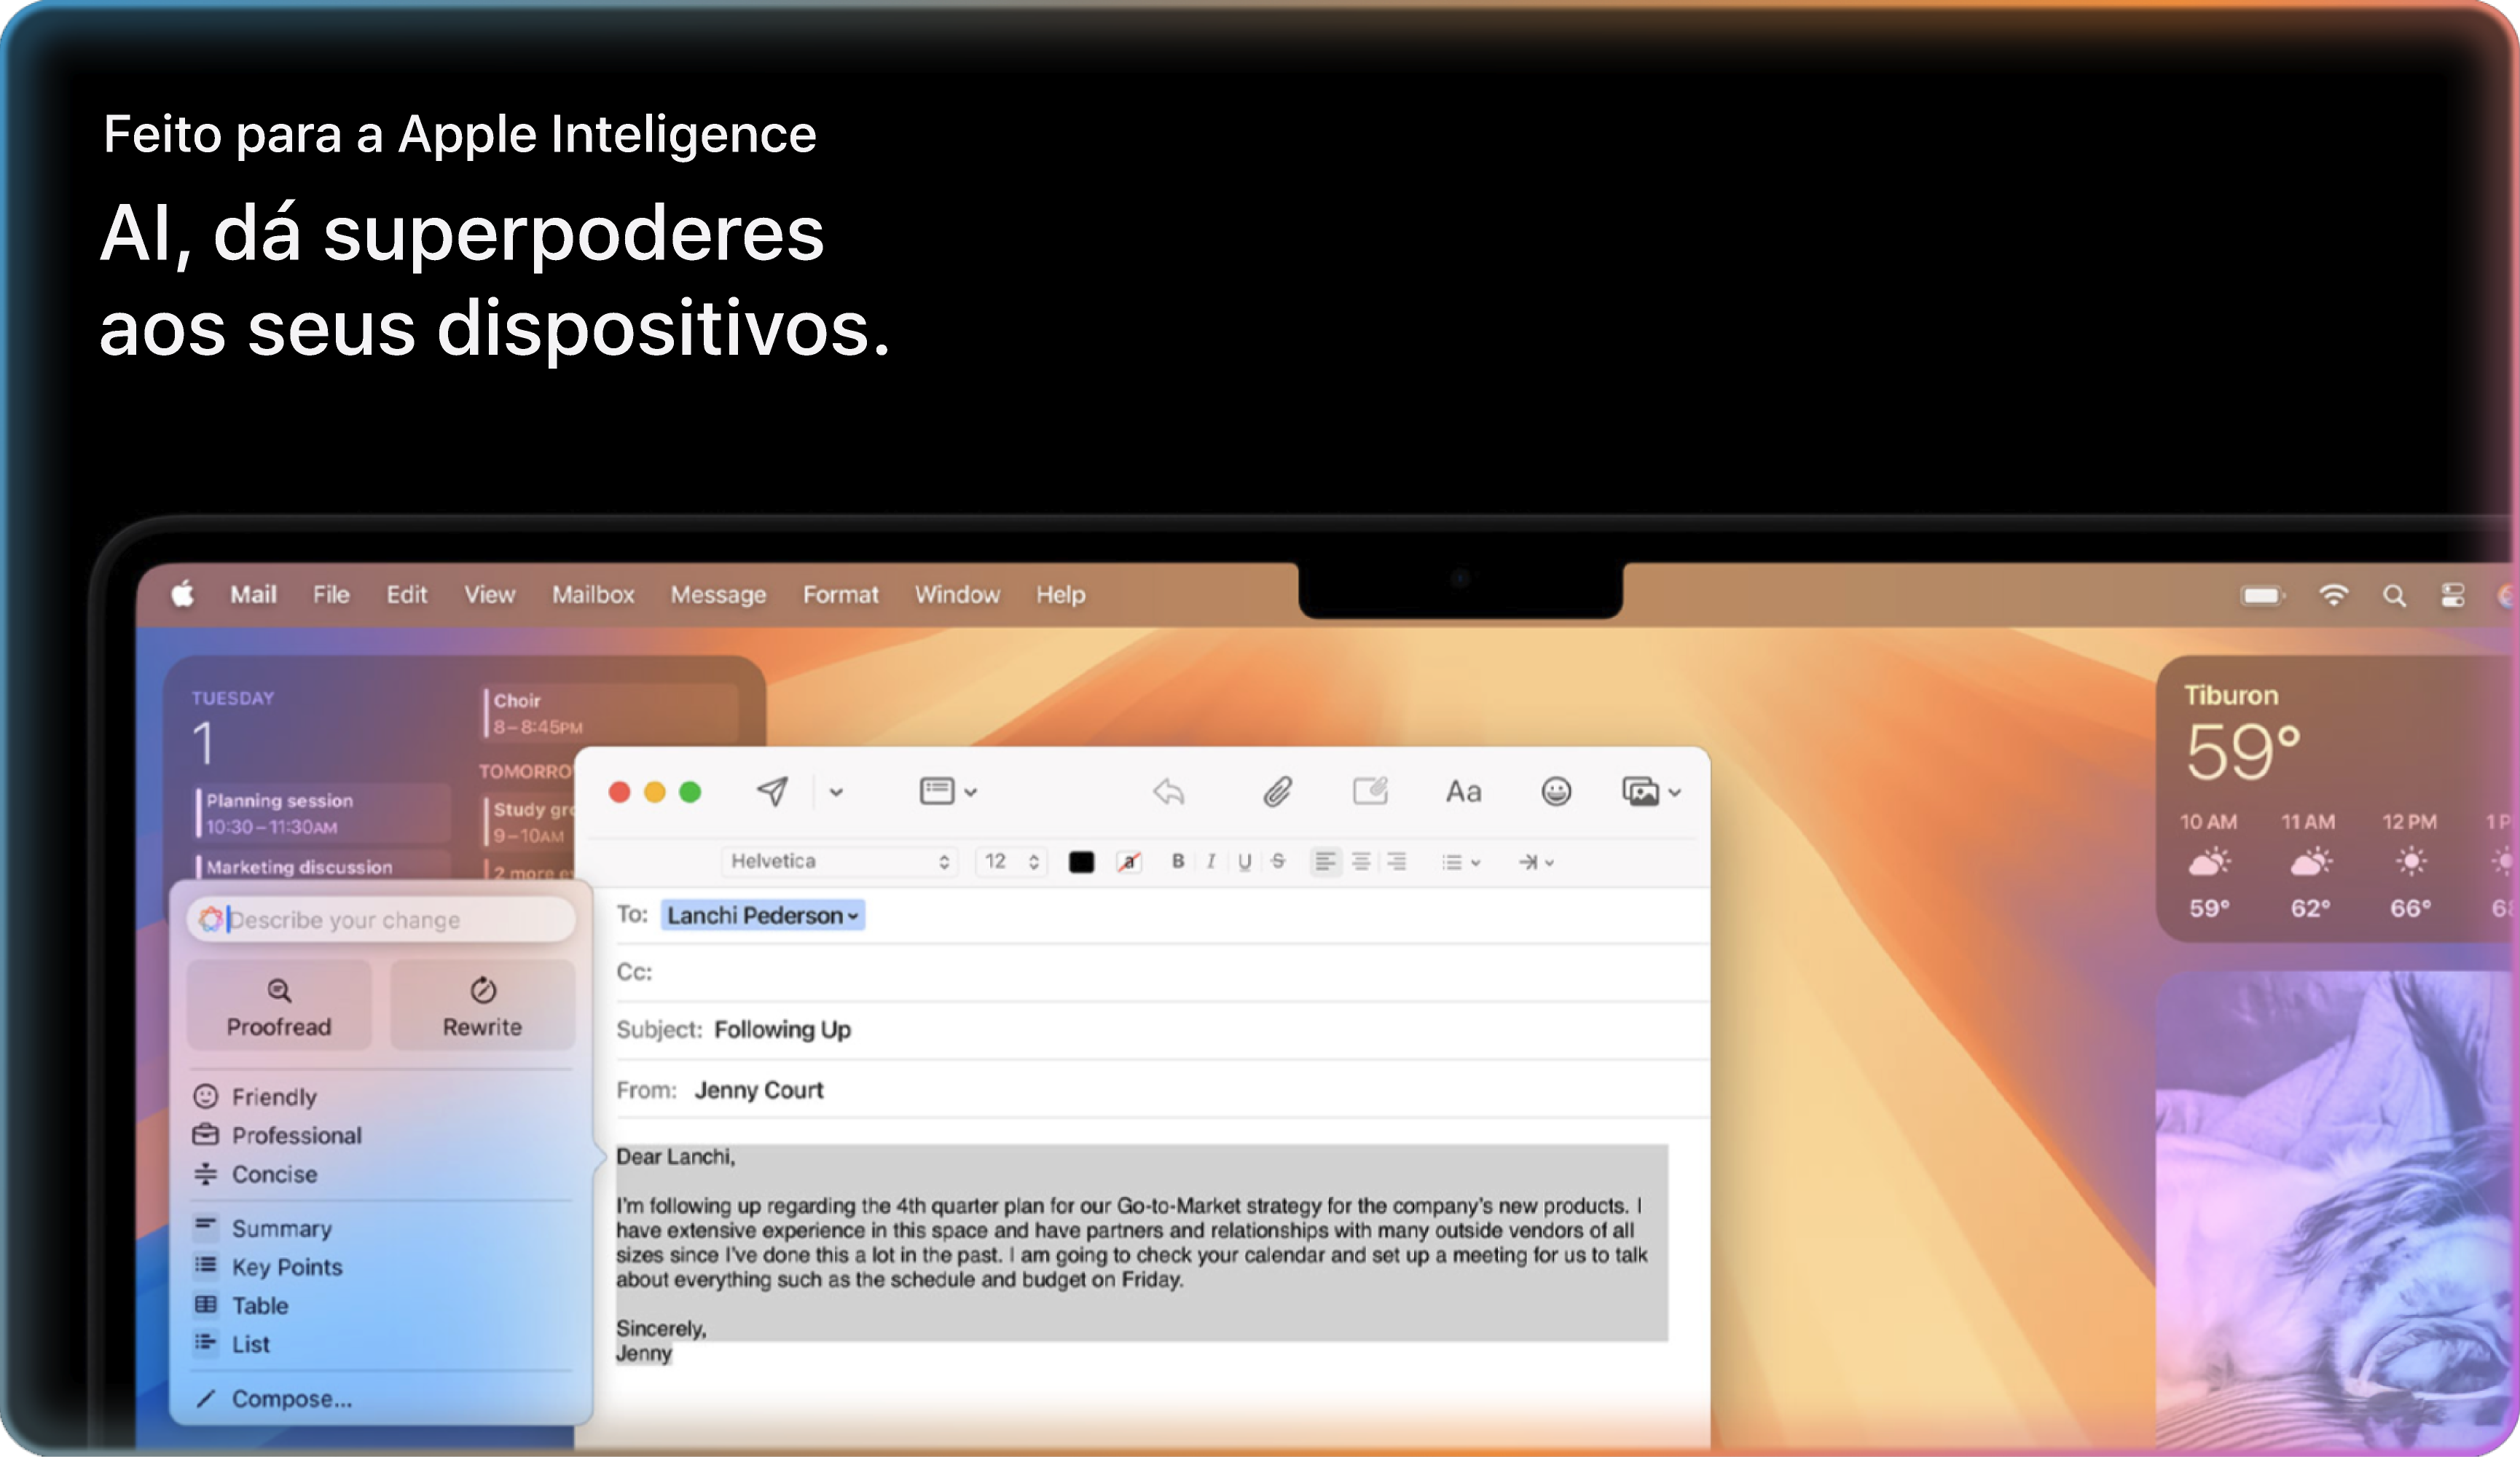Click the markup/annotate compose icon

tap(1370, 791)
